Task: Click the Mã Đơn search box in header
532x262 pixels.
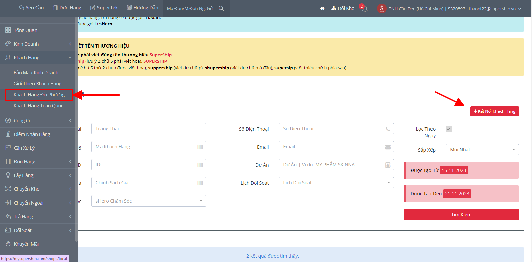Action: tap(190, 8)
